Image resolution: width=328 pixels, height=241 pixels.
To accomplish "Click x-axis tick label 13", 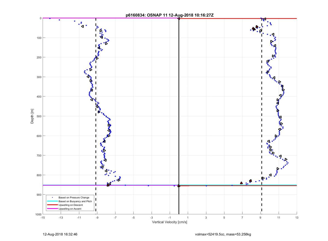I will point(297,218).
